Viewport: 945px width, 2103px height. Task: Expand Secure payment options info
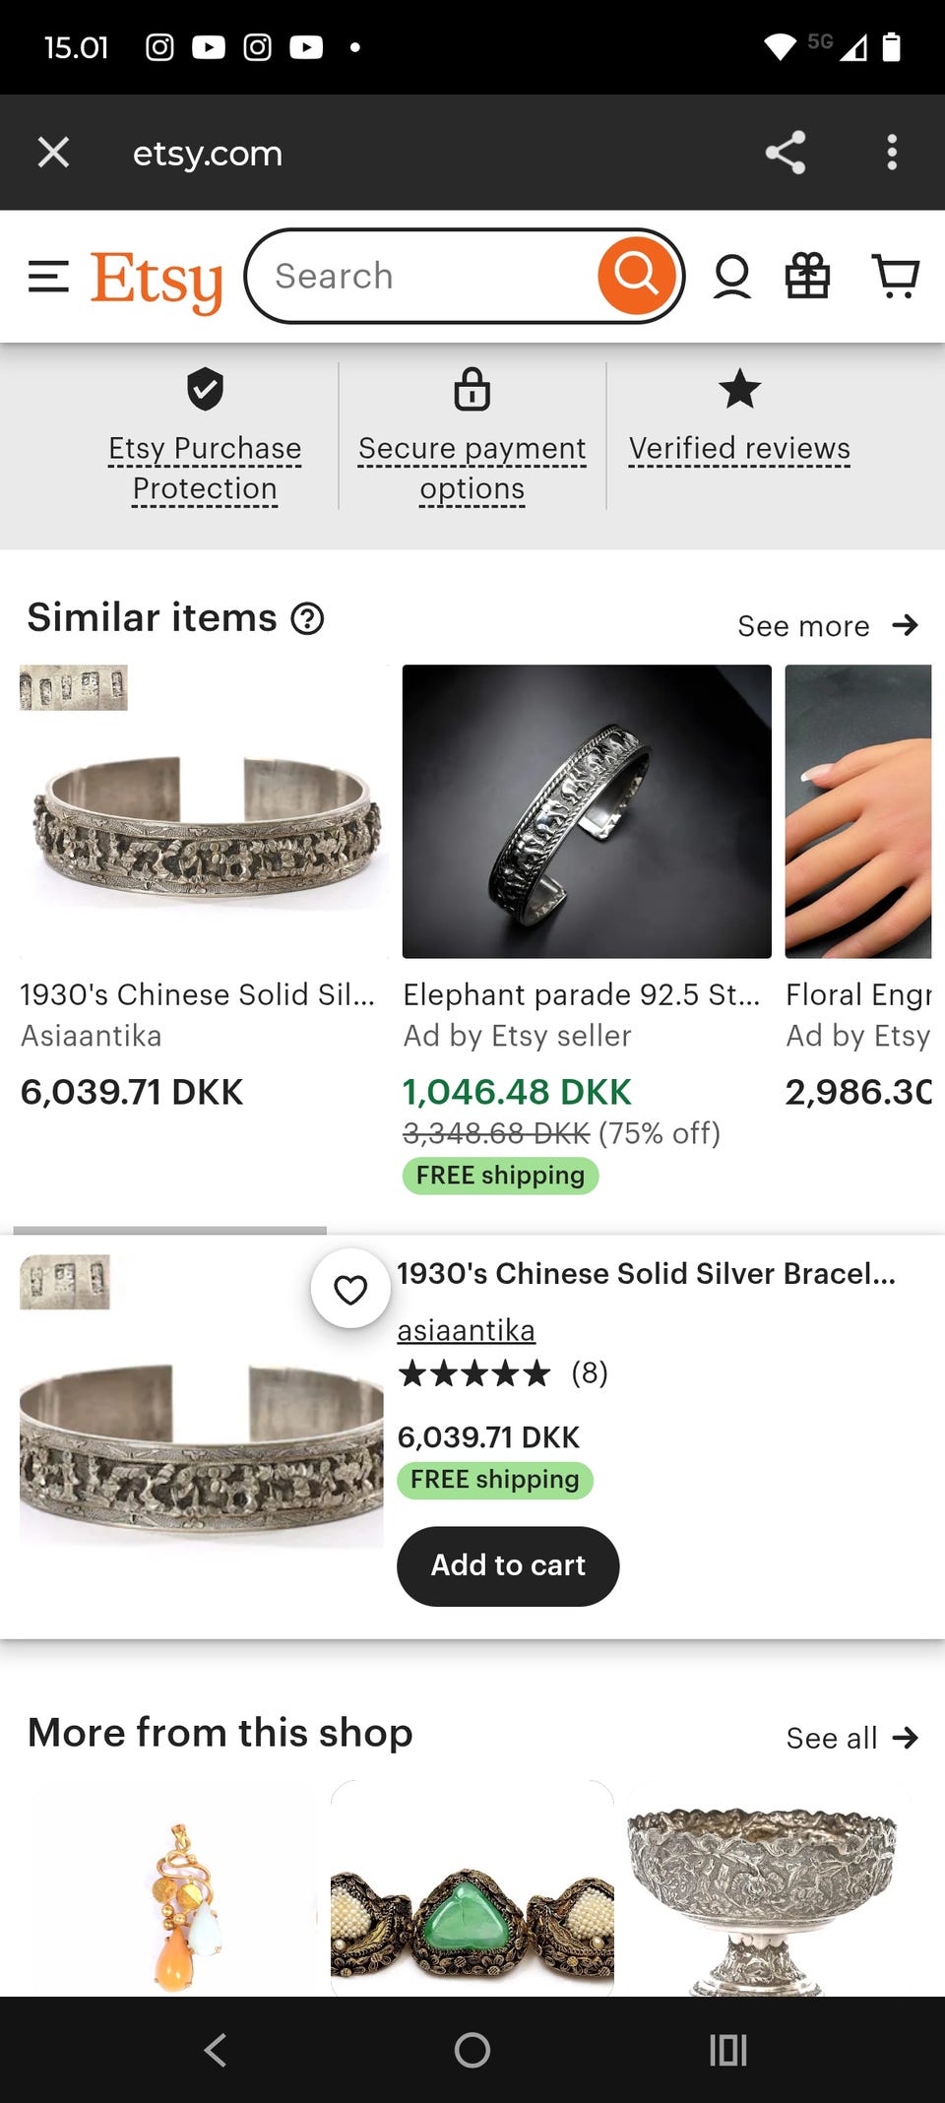click(x=472, y=468)
